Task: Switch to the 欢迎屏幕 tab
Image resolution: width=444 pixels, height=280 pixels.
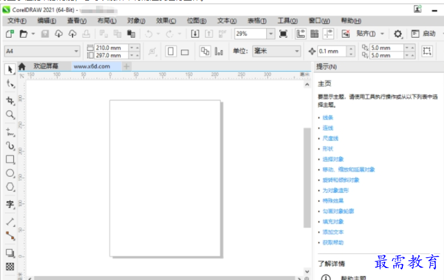Action: pos(46,66)
